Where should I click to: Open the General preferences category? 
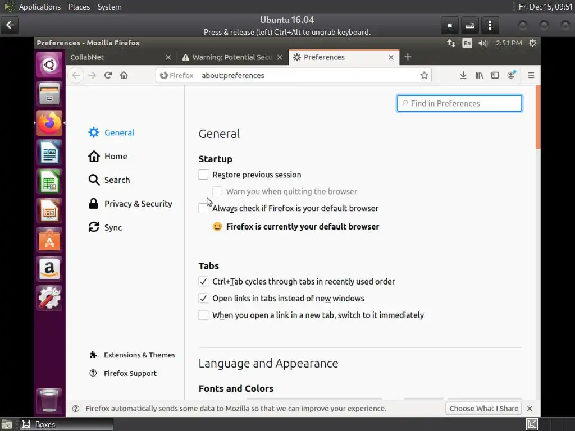point(112,132)
